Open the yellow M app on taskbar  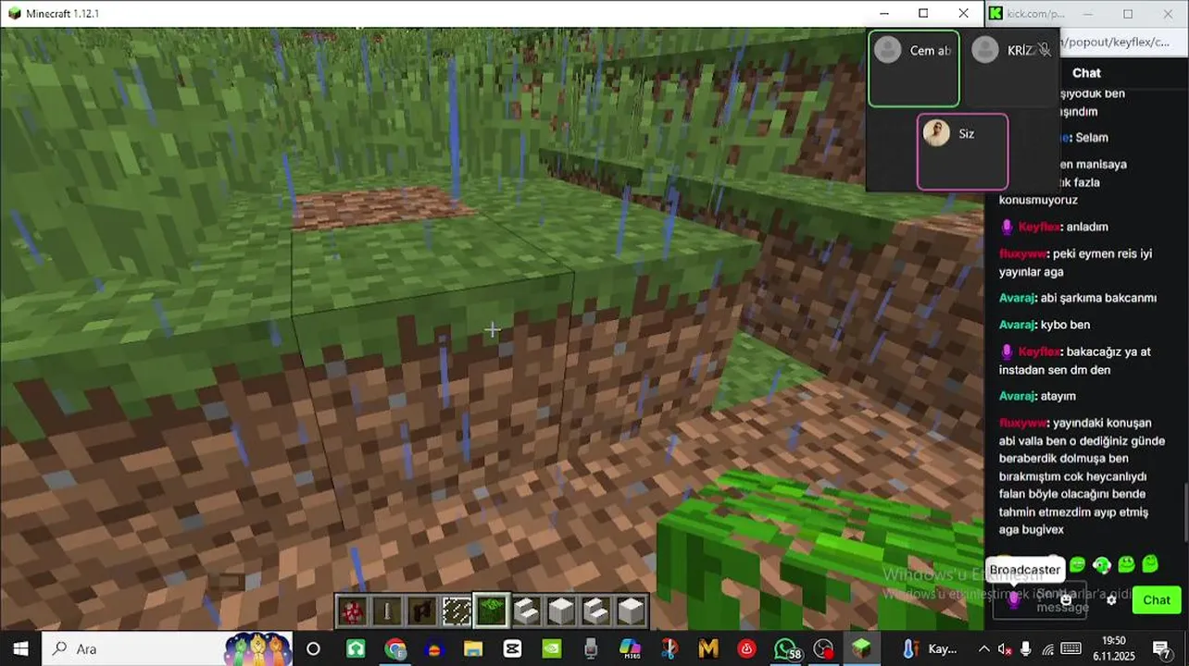[708, 648]
